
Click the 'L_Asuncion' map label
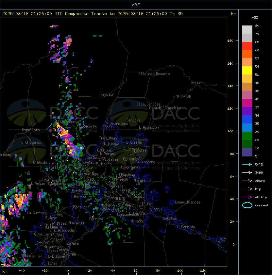(x=149, y=127)
